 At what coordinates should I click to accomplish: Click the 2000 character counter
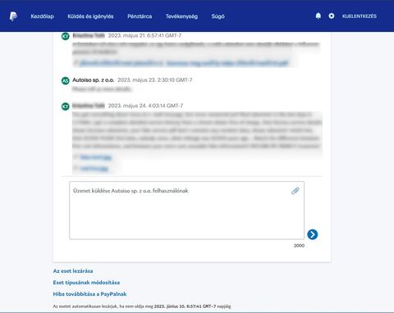[x=299, y=246]
